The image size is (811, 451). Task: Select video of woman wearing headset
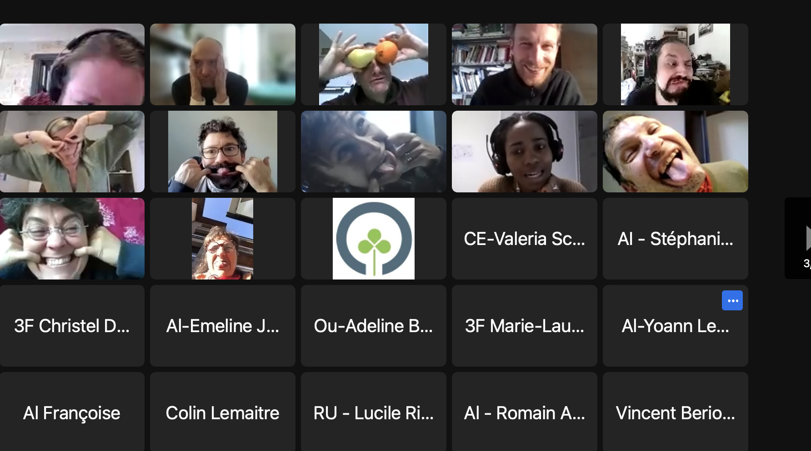(525, 152)
